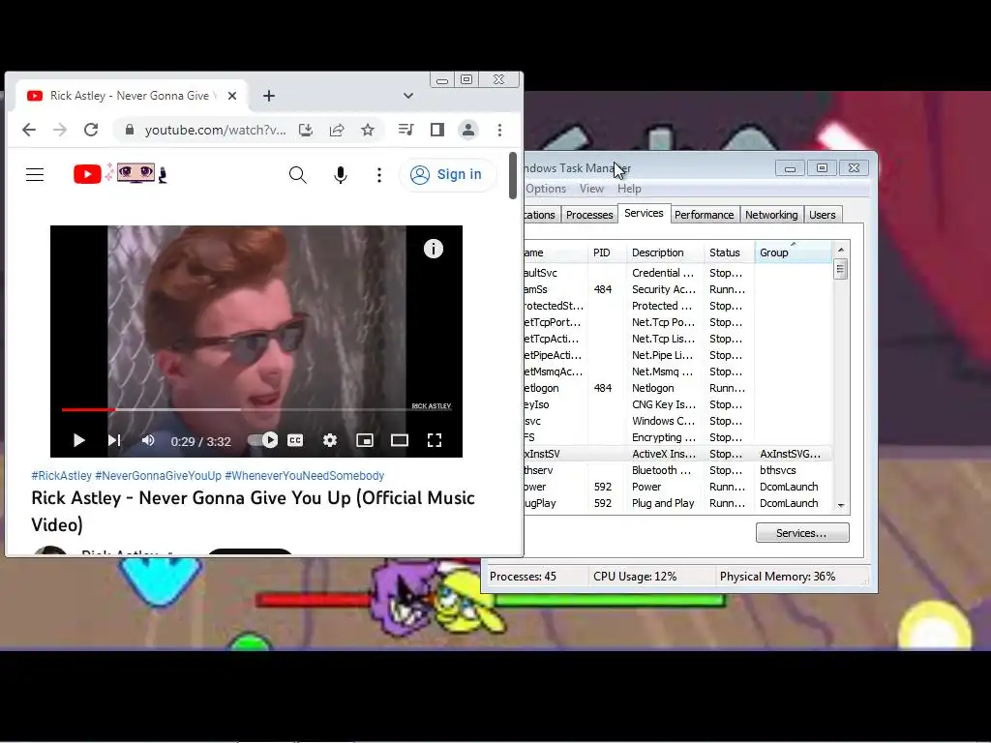Search YouTube with voice microphone
Image resolution: width=991 pixels, height=743 pixels.
coord(341,175)
